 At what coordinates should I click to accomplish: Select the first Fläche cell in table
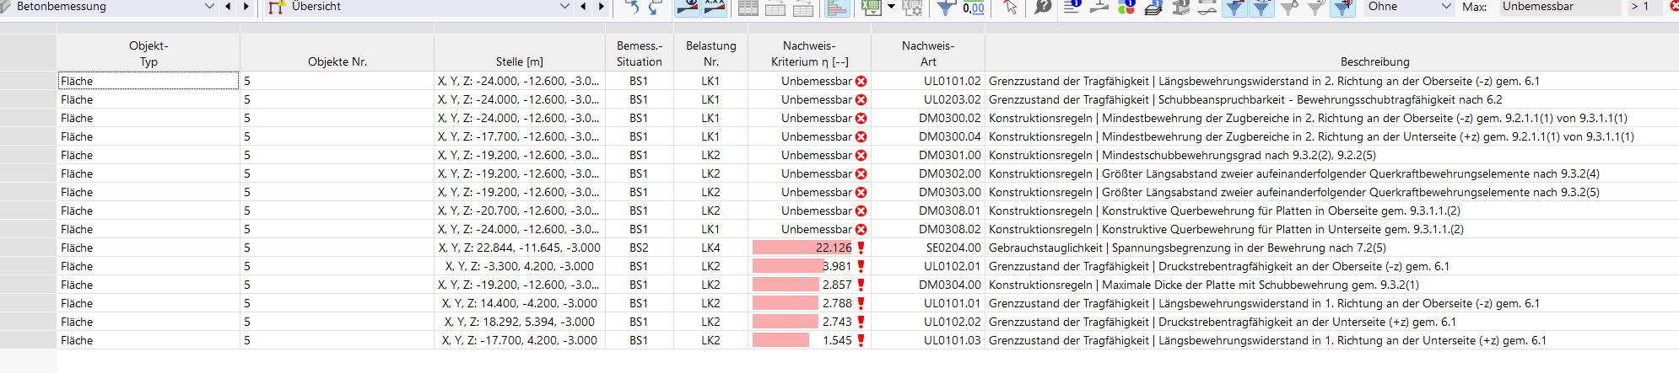tap(148, 81)
